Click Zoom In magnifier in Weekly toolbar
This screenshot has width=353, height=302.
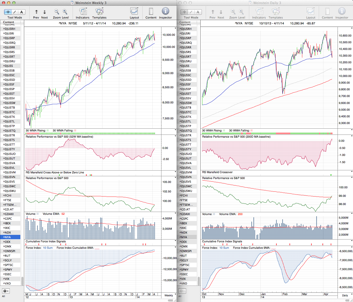[x=65, y=12]
